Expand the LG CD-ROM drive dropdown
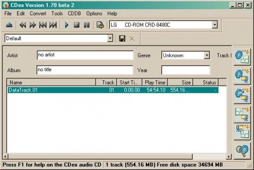The image size is (254, 170). [x=215, y=25]
